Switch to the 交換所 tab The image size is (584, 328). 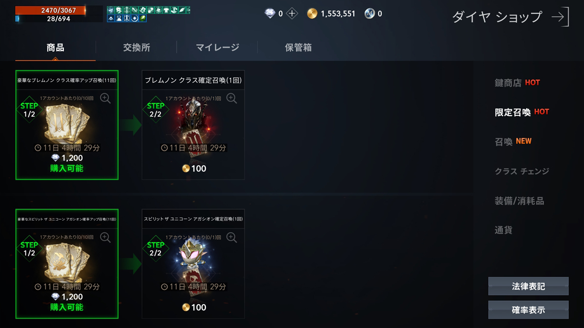pos(136,48)
